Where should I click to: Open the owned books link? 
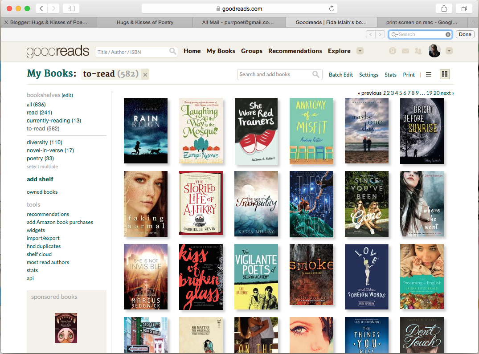coord(42,192)
